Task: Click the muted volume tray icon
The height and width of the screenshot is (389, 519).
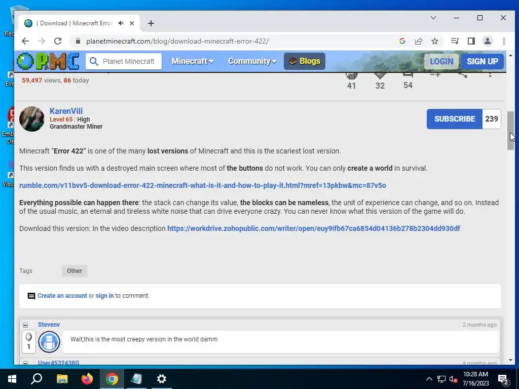Action: [x=453, y=379]
